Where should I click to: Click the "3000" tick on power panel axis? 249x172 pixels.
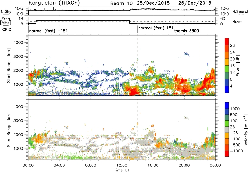click(18, 57)
